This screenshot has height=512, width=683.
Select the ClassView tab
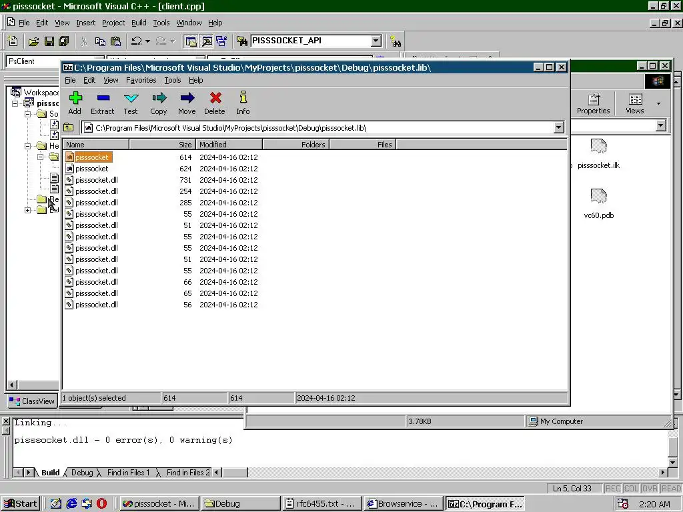[x=33, y=401]
